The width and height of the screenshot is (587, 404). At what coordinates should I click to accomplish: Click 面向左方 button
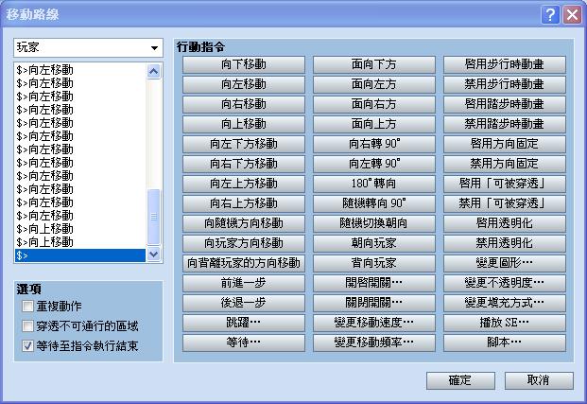(374, 84)
